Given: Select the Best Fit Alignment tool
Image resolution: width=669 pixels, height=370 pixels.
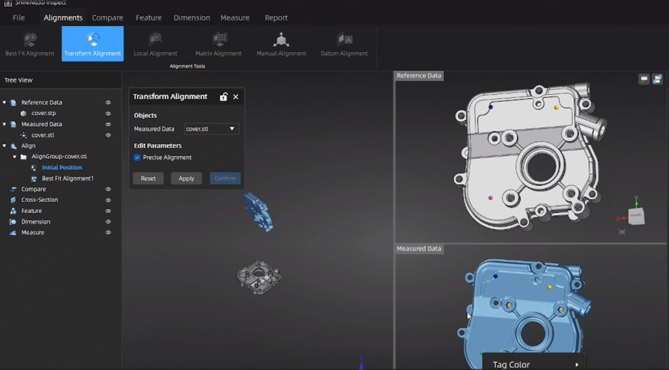Looking at the screenshot, I should 30,44.
